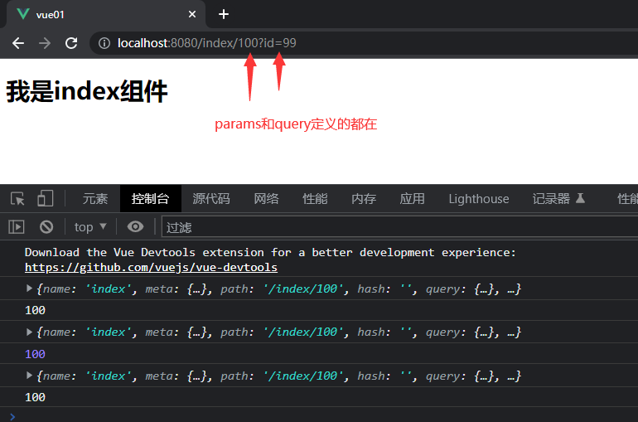Open the 源代码 panel

211,199
